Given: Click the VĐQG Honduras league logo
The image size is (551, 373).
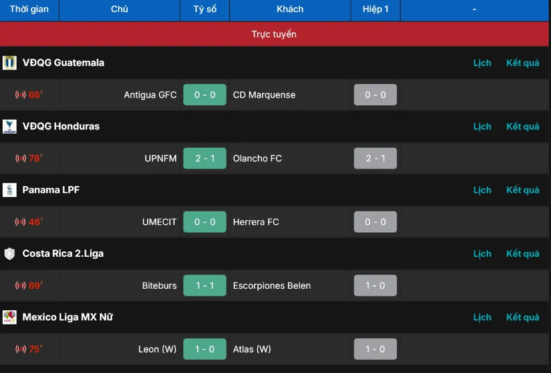Looking at the screenshot, I should click(x=9, y=127).
